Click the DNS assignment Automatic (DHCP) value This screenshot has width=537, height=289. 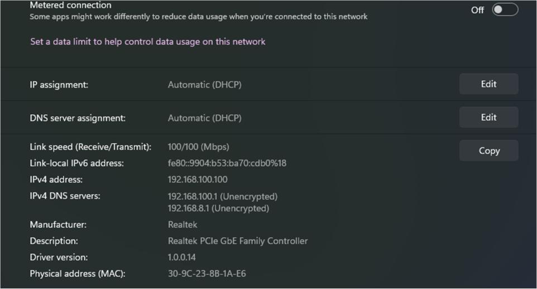(x=204, y=118)
